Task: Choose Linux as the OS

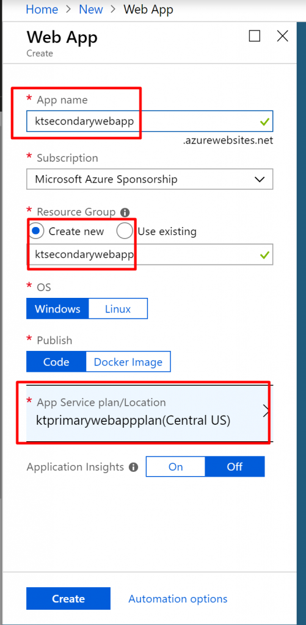Action: click(118, 309)
